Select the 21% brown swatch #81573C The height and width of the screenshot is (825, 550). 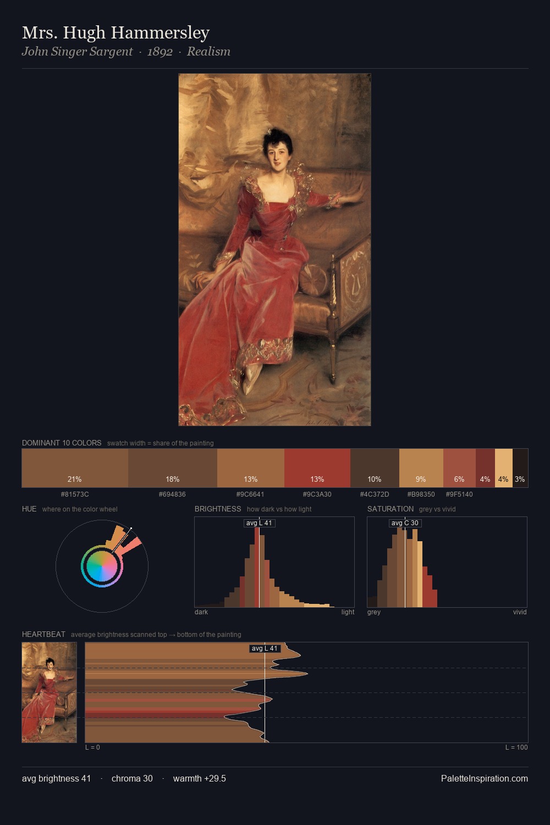(x=75, y=468)
